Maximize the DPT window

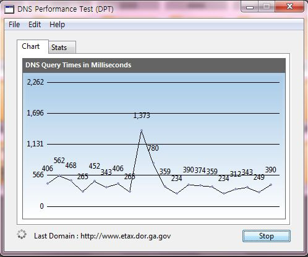267,7
